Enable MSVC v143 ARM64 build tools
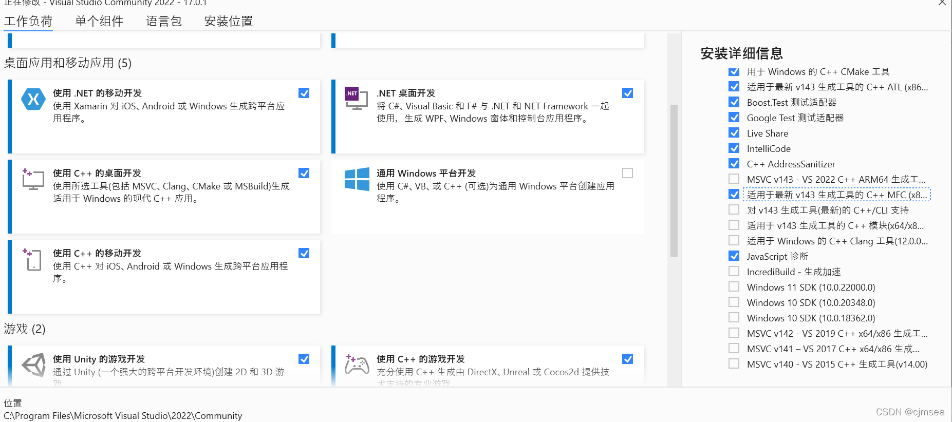The width and height of the screenshot is (952, 422). (x=734, y=179)
